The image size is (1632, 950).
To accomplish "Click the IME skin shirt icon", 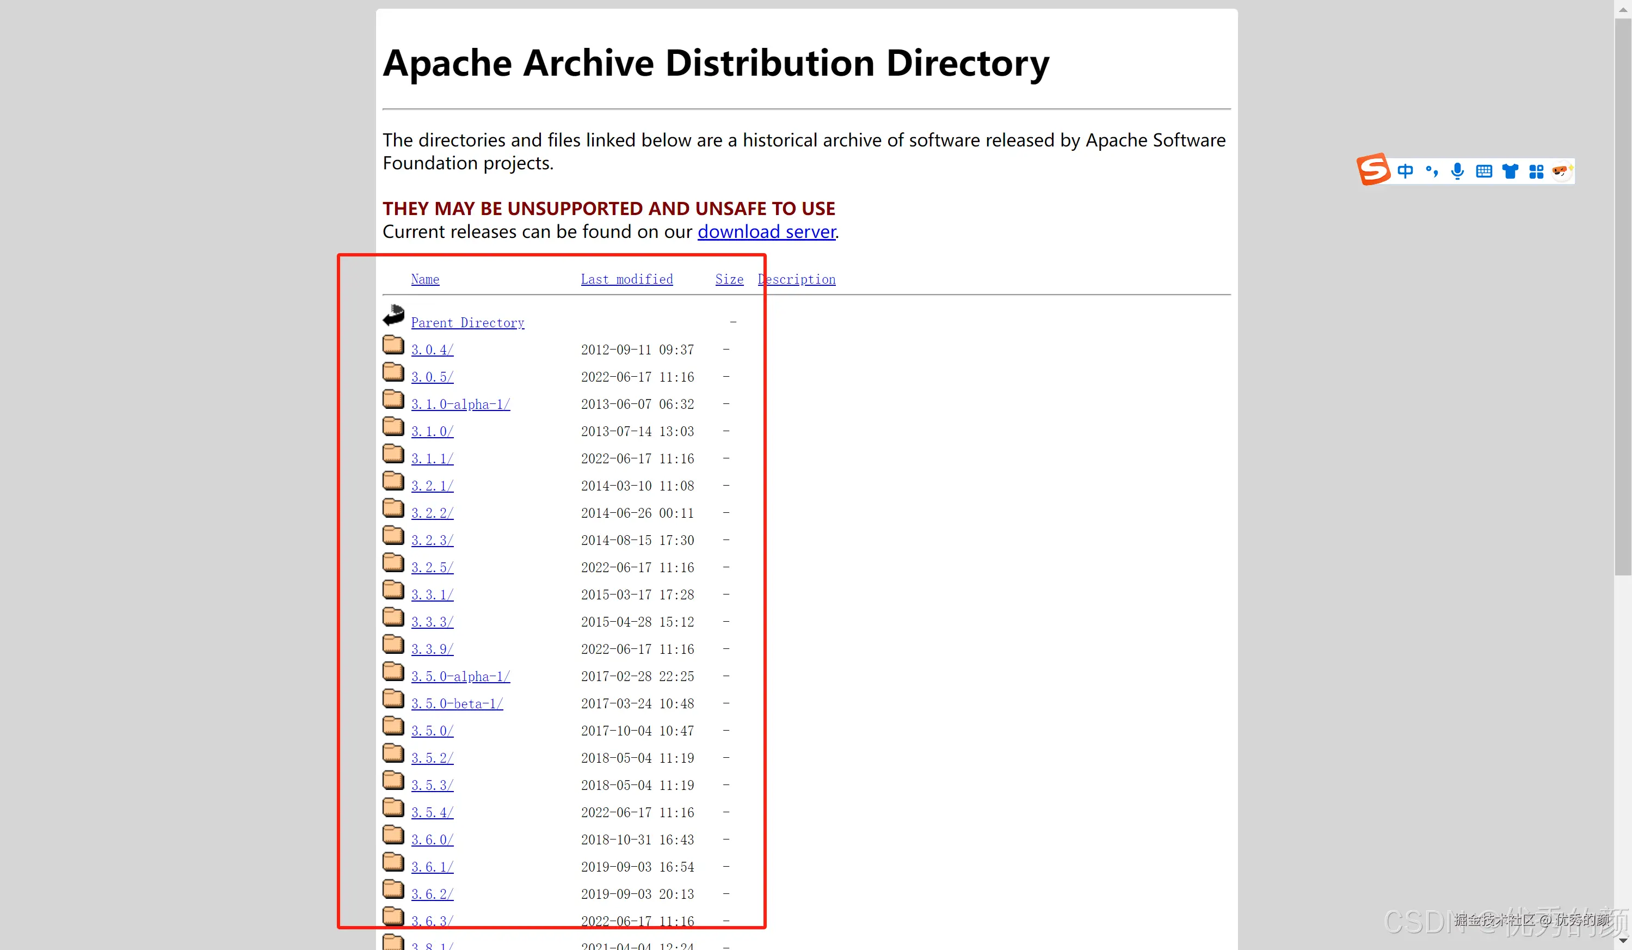I will 1510,171.
